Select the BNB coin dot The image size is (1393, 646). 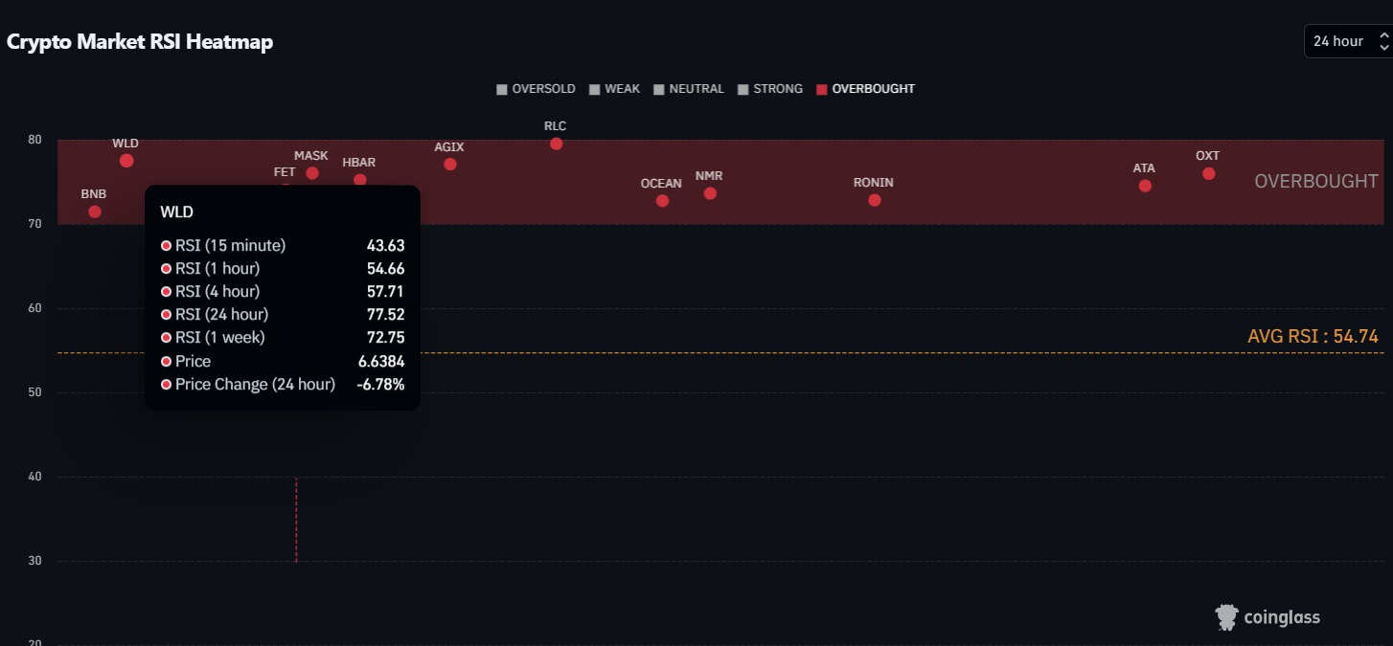pos(93,211)
